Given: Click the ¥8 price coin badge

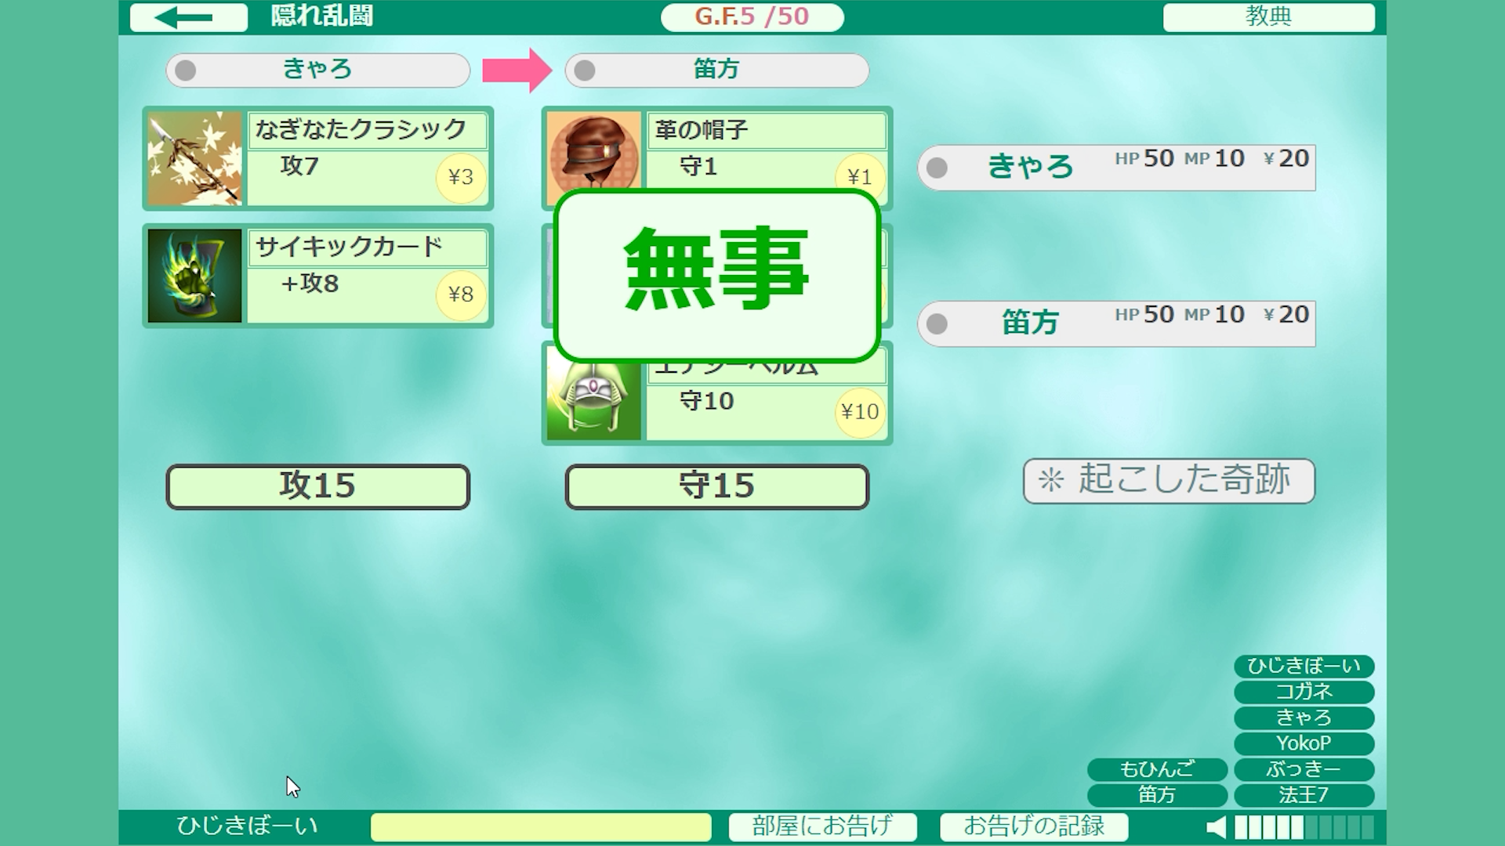Looking at the screenshot, I should pyautogui.click(x=461, y=295).
